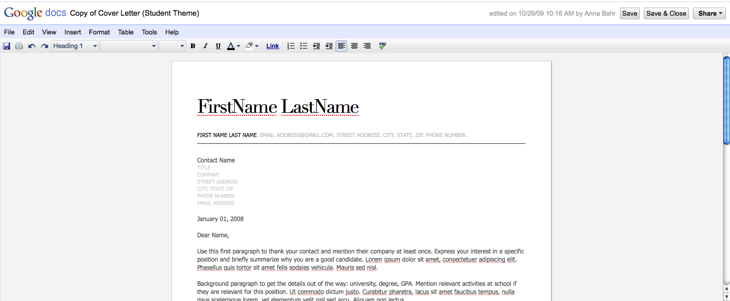Image resolution: width=730 pixels, height=301 pixels.
Task: Click the Print icon
Action: tap(19, 46)
